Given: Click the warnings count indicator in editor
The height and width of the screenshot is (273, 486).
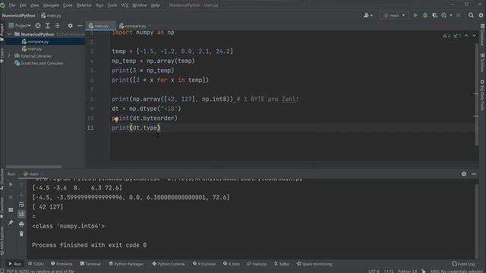Looking at the screenshot, I should point(447,36).
